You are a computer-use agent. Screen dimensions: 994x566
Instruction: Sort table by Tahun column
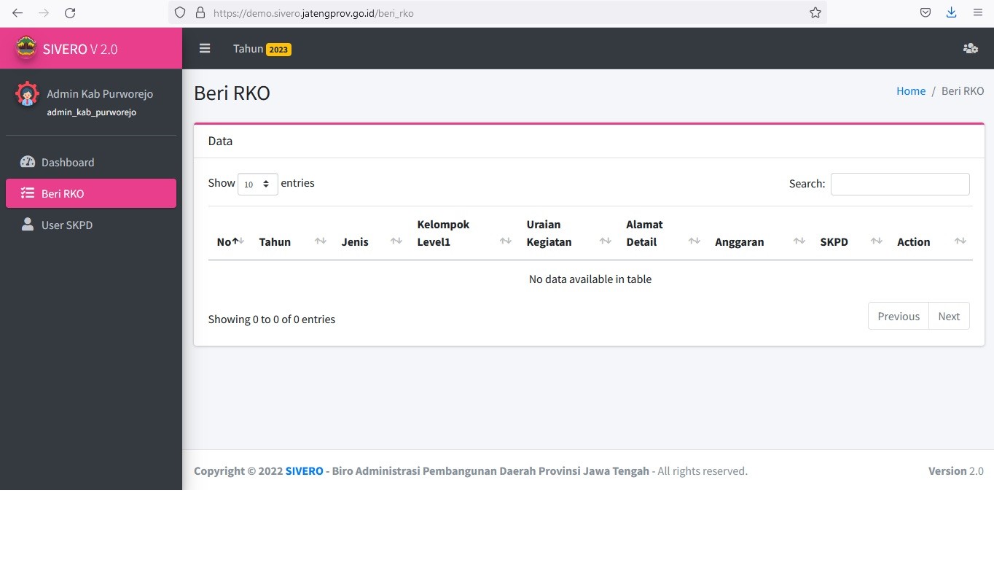[291, 233]
